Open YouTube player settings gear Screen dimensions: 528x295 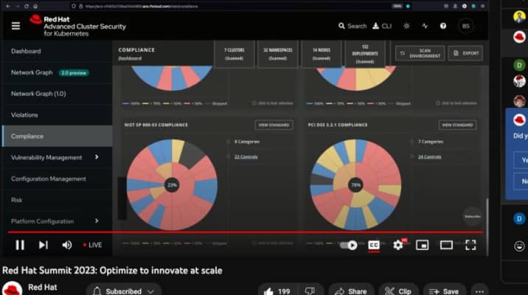point(398,245)
